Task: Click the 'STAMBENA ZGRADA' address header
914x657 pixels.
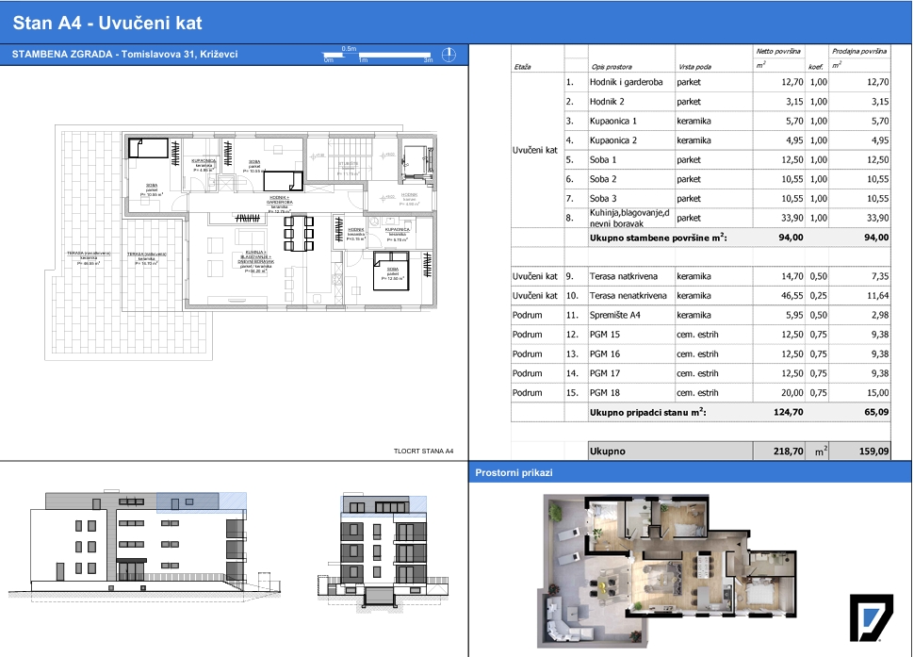Action: [x=124, y=55]
